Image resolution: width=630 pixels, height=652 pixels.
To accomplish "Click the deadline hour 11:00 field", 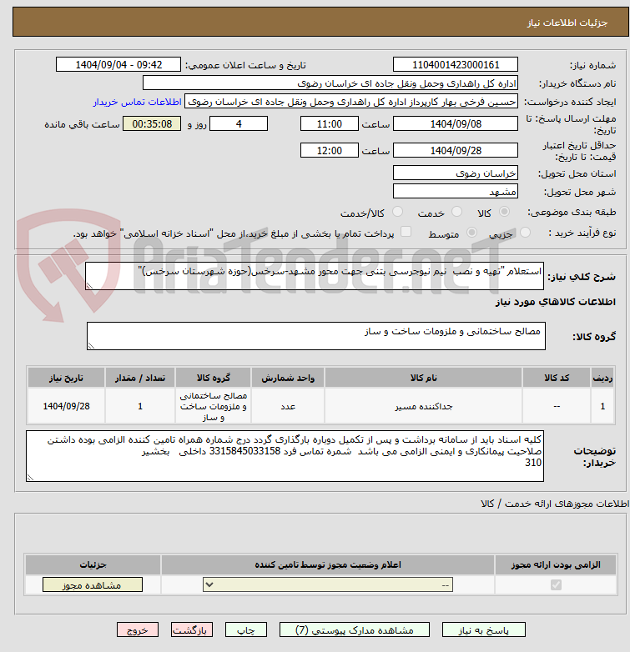I will (x=329, y=124).
